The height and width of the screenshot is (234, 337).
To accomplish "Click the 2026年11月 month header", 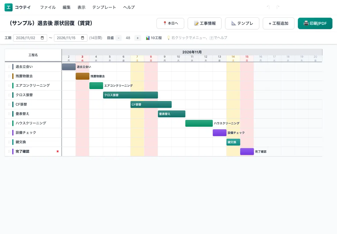I will click(x=192, y=52).
